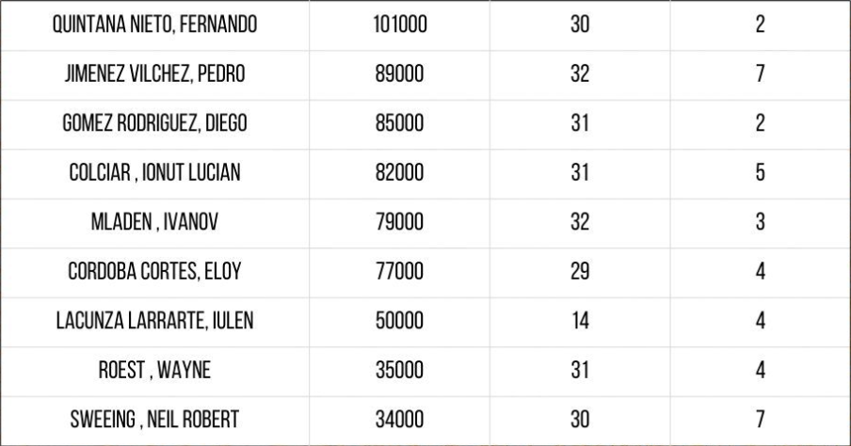Select the cell showing 34000

pyautogui.click(x=400, y=420)
